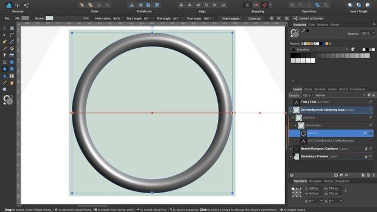This screenshot has height=212, width=377.
Task: Toggle visibility of the selected Donut layer
Action: pyautogui.click(x=371, y=133)
